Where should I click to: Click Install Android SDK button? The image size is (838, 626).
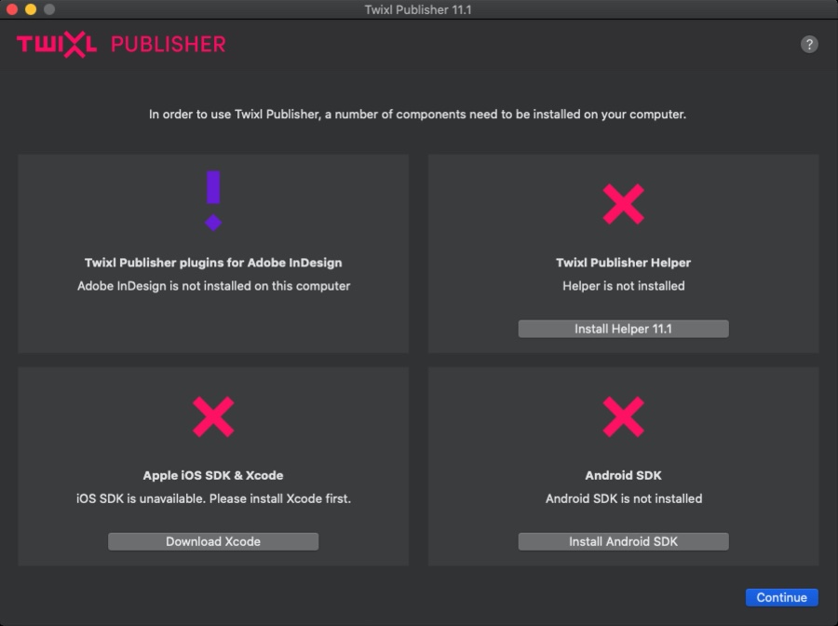point(623,541)
